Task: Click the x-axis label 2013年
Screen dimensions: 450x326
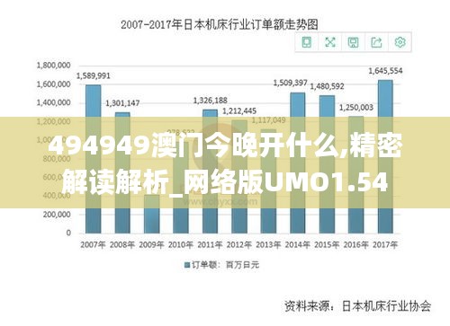Action: 268,245
